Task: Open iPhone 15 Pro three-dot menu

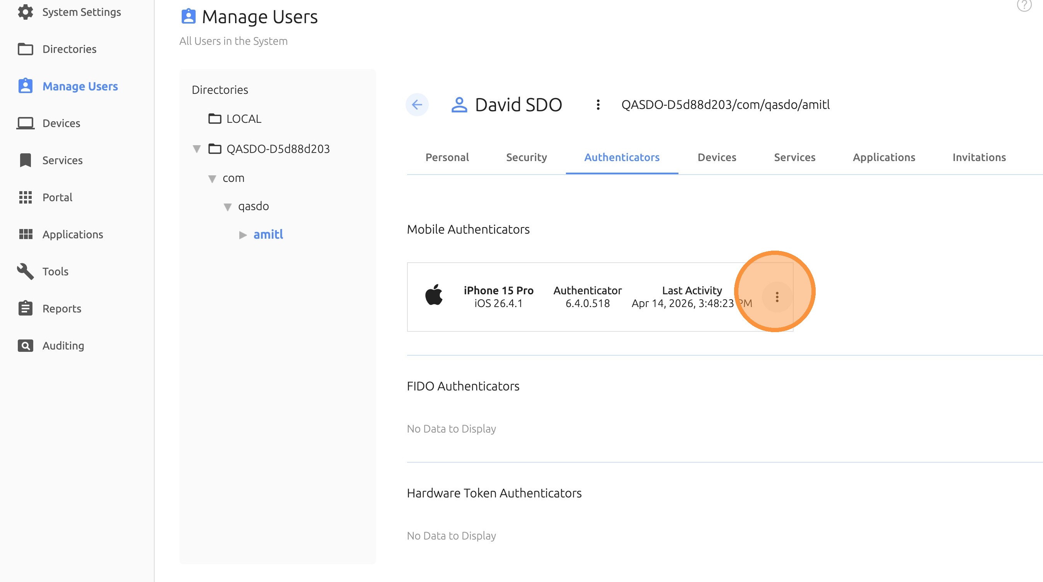Action: (x=777, y=297)
